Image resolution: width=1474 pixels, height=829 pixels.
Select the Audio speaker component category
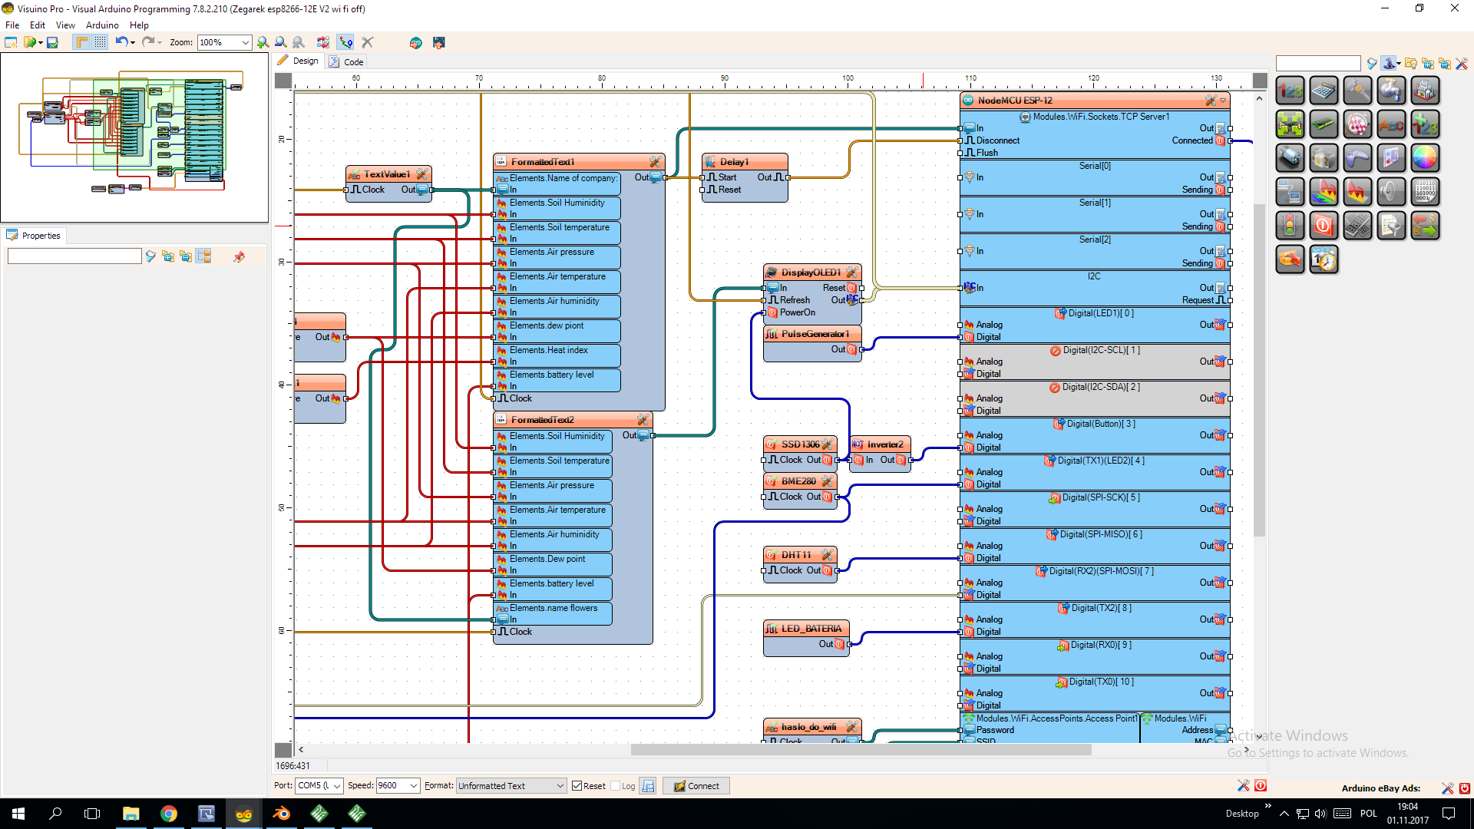point(1391,192)
